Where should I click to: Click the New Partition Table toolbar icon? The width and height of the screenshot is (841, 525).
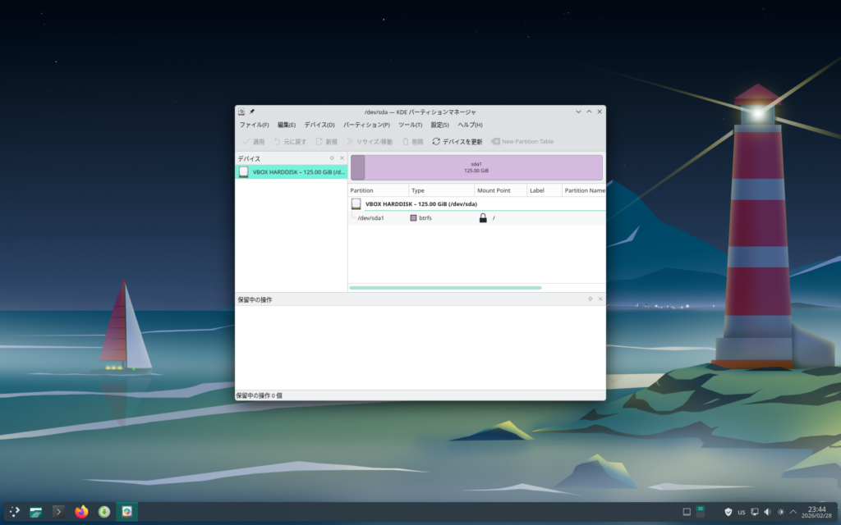point(496,141)
